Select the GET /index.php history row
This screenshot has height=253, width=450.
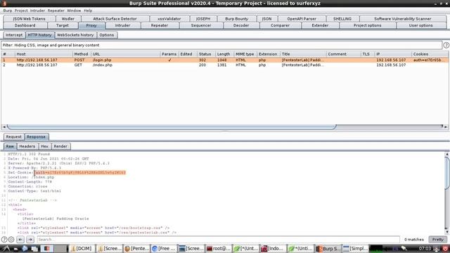(225, 65)
